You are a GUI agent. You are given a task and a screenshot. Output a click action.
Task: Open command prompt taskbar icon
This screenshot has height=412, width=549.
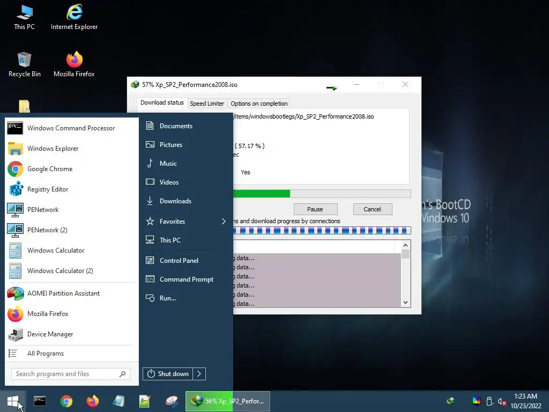coord(40,401)
